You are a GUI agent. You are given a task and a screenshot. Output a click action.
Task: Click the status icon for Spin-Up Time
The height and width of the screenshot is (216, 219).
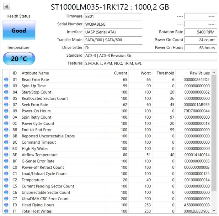tap(6, 86)
